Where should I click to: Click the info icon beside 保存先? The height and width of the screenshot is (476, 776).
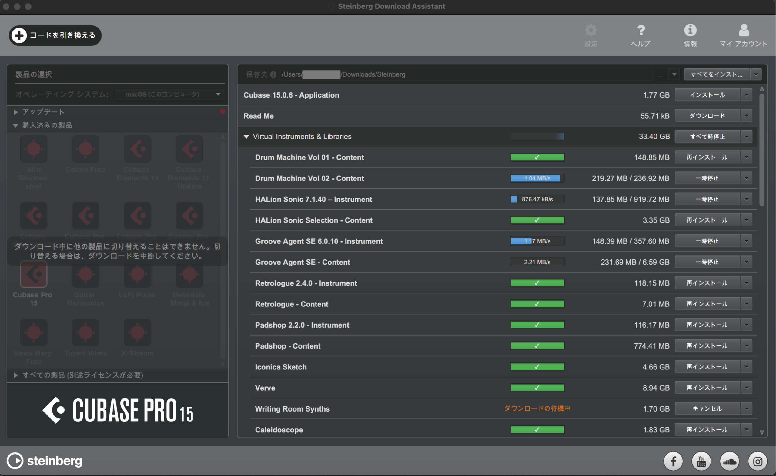tap(273, 74)
